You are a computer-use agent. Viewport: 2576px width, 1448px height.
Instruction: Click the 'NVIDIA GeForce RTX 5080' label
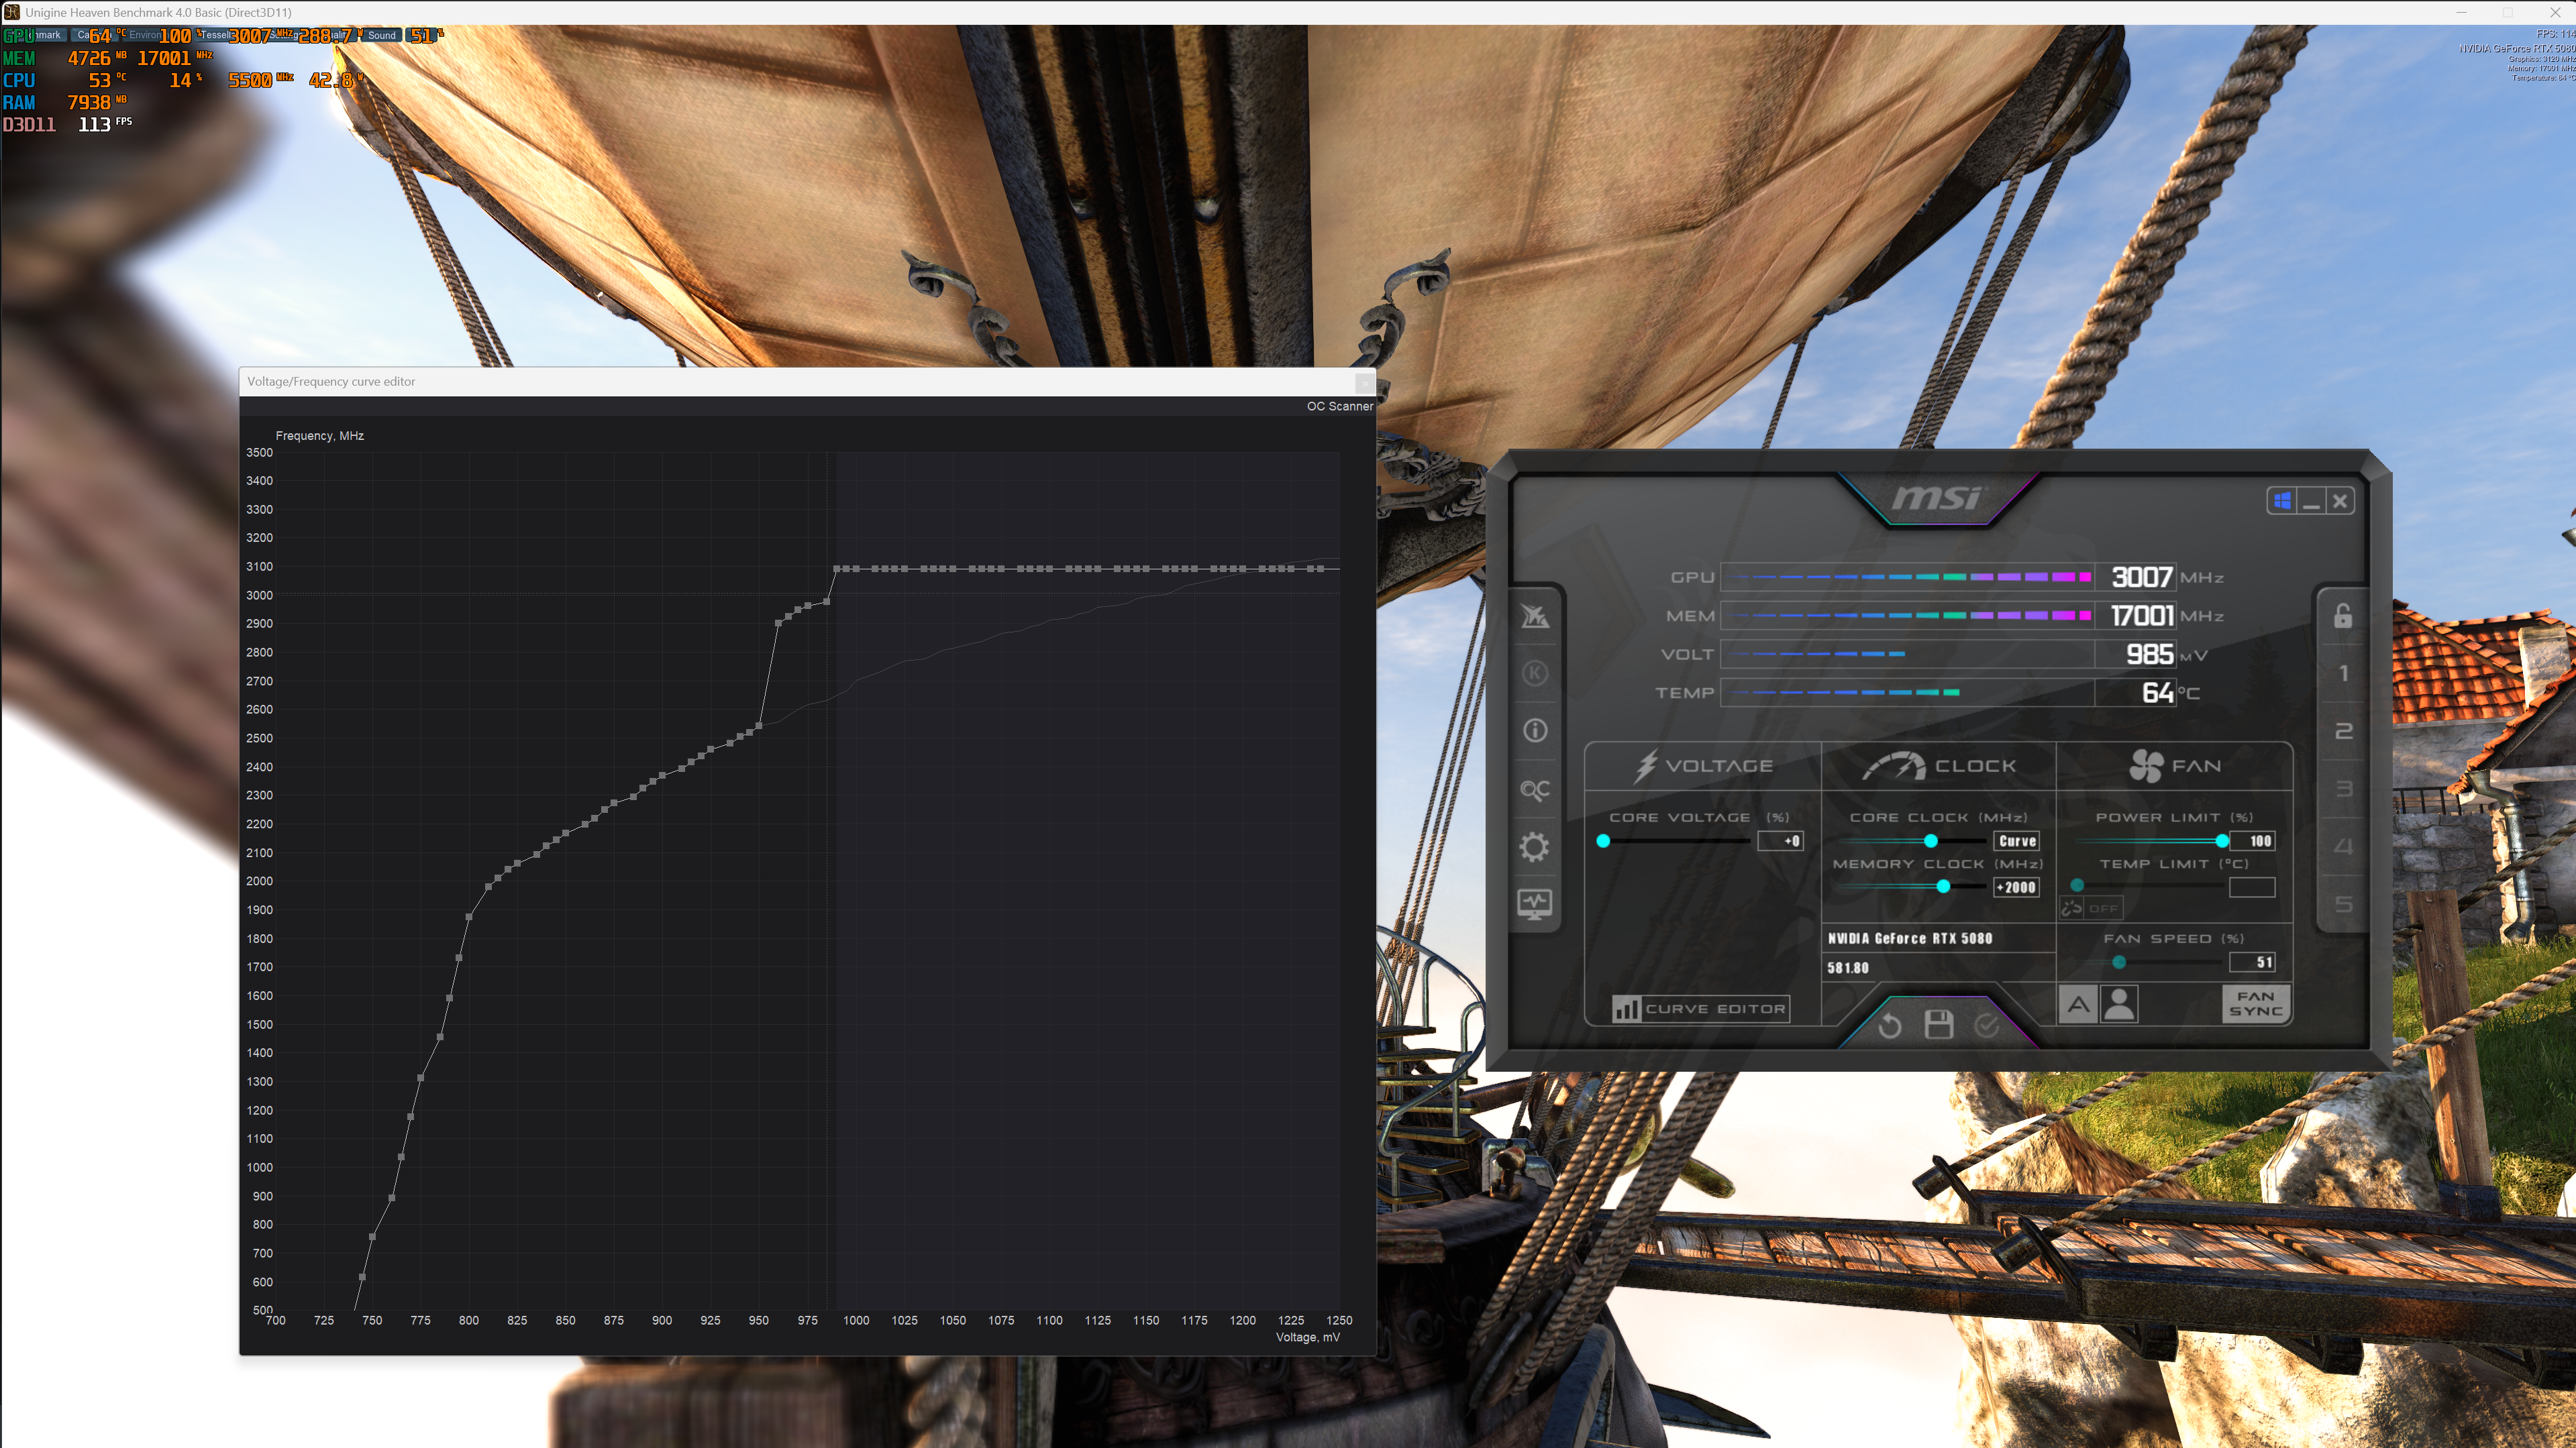[x=1910, y=940]
